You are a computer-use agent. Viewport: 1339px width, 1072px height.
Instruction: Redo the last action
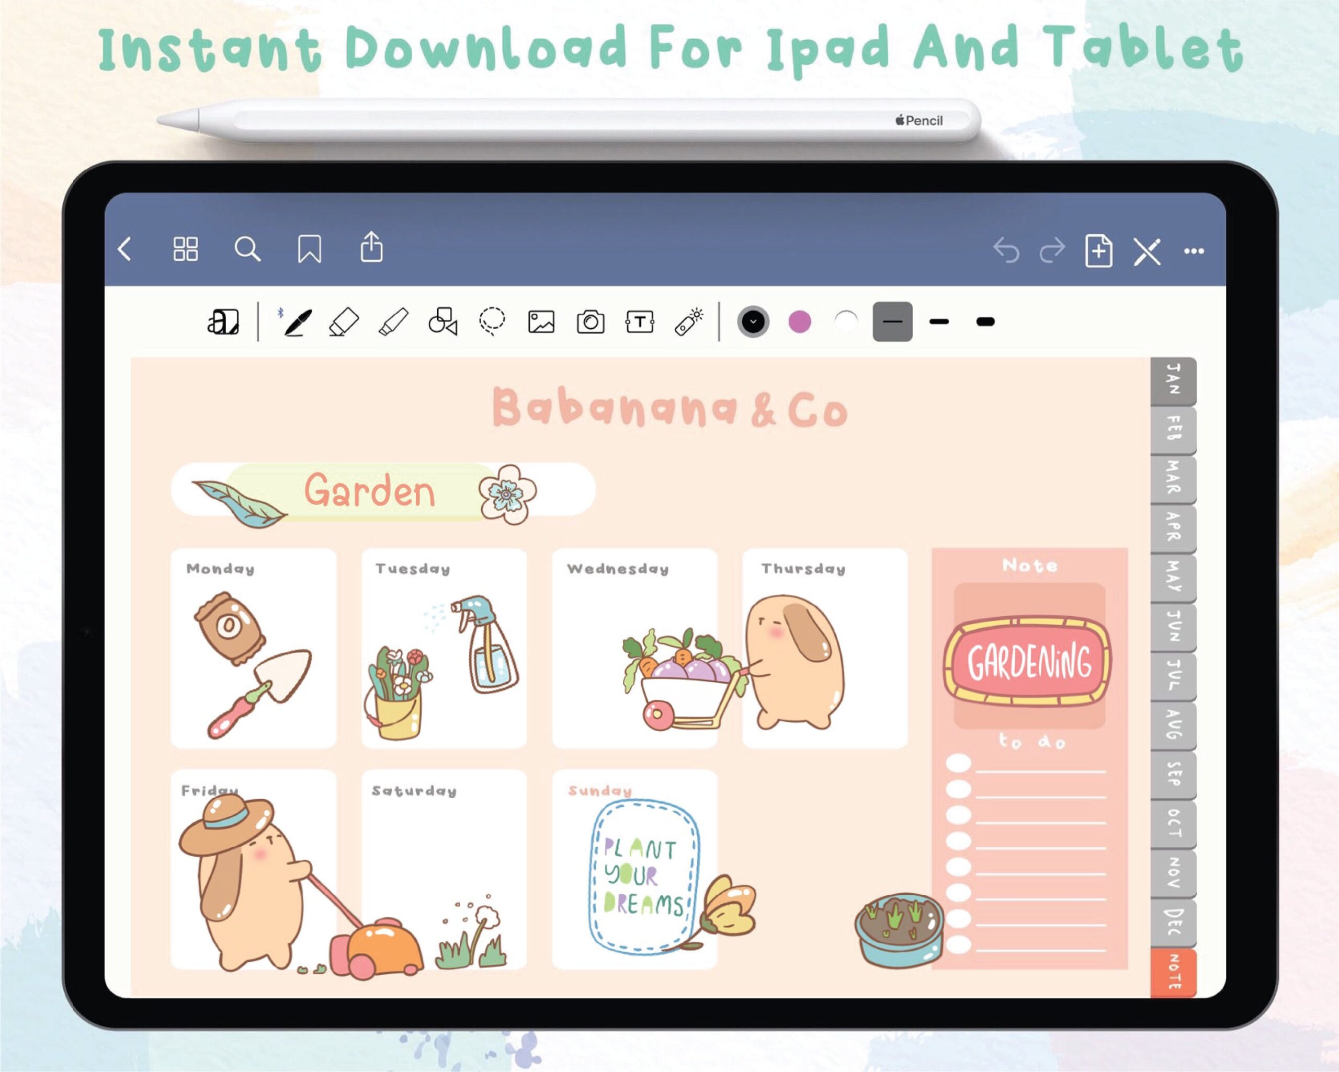1052,250
